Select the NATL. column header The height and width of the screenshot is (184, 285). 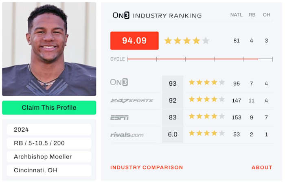coord(237,15)
